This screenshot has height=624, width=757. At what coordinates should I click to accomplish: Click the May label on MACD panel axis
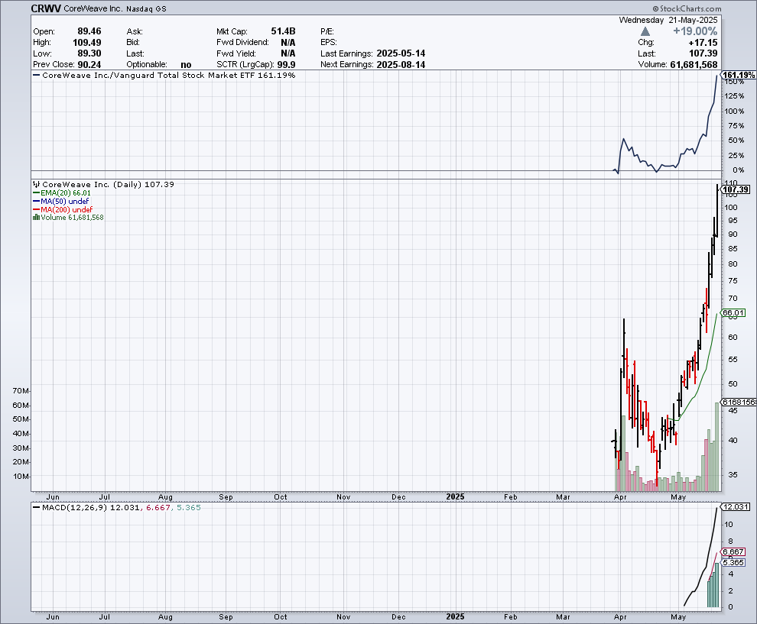(678, 617)
